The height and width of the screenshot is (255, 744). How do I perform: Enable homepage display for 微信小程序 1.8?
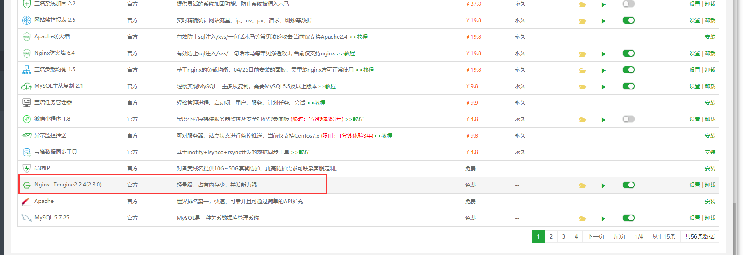click(628, 119)
